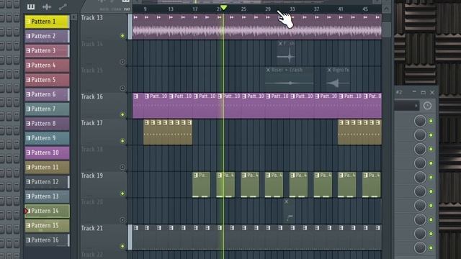Mute Track 21 using its green dot
Screen dimensions: 461x259
[x=122, y=246]
